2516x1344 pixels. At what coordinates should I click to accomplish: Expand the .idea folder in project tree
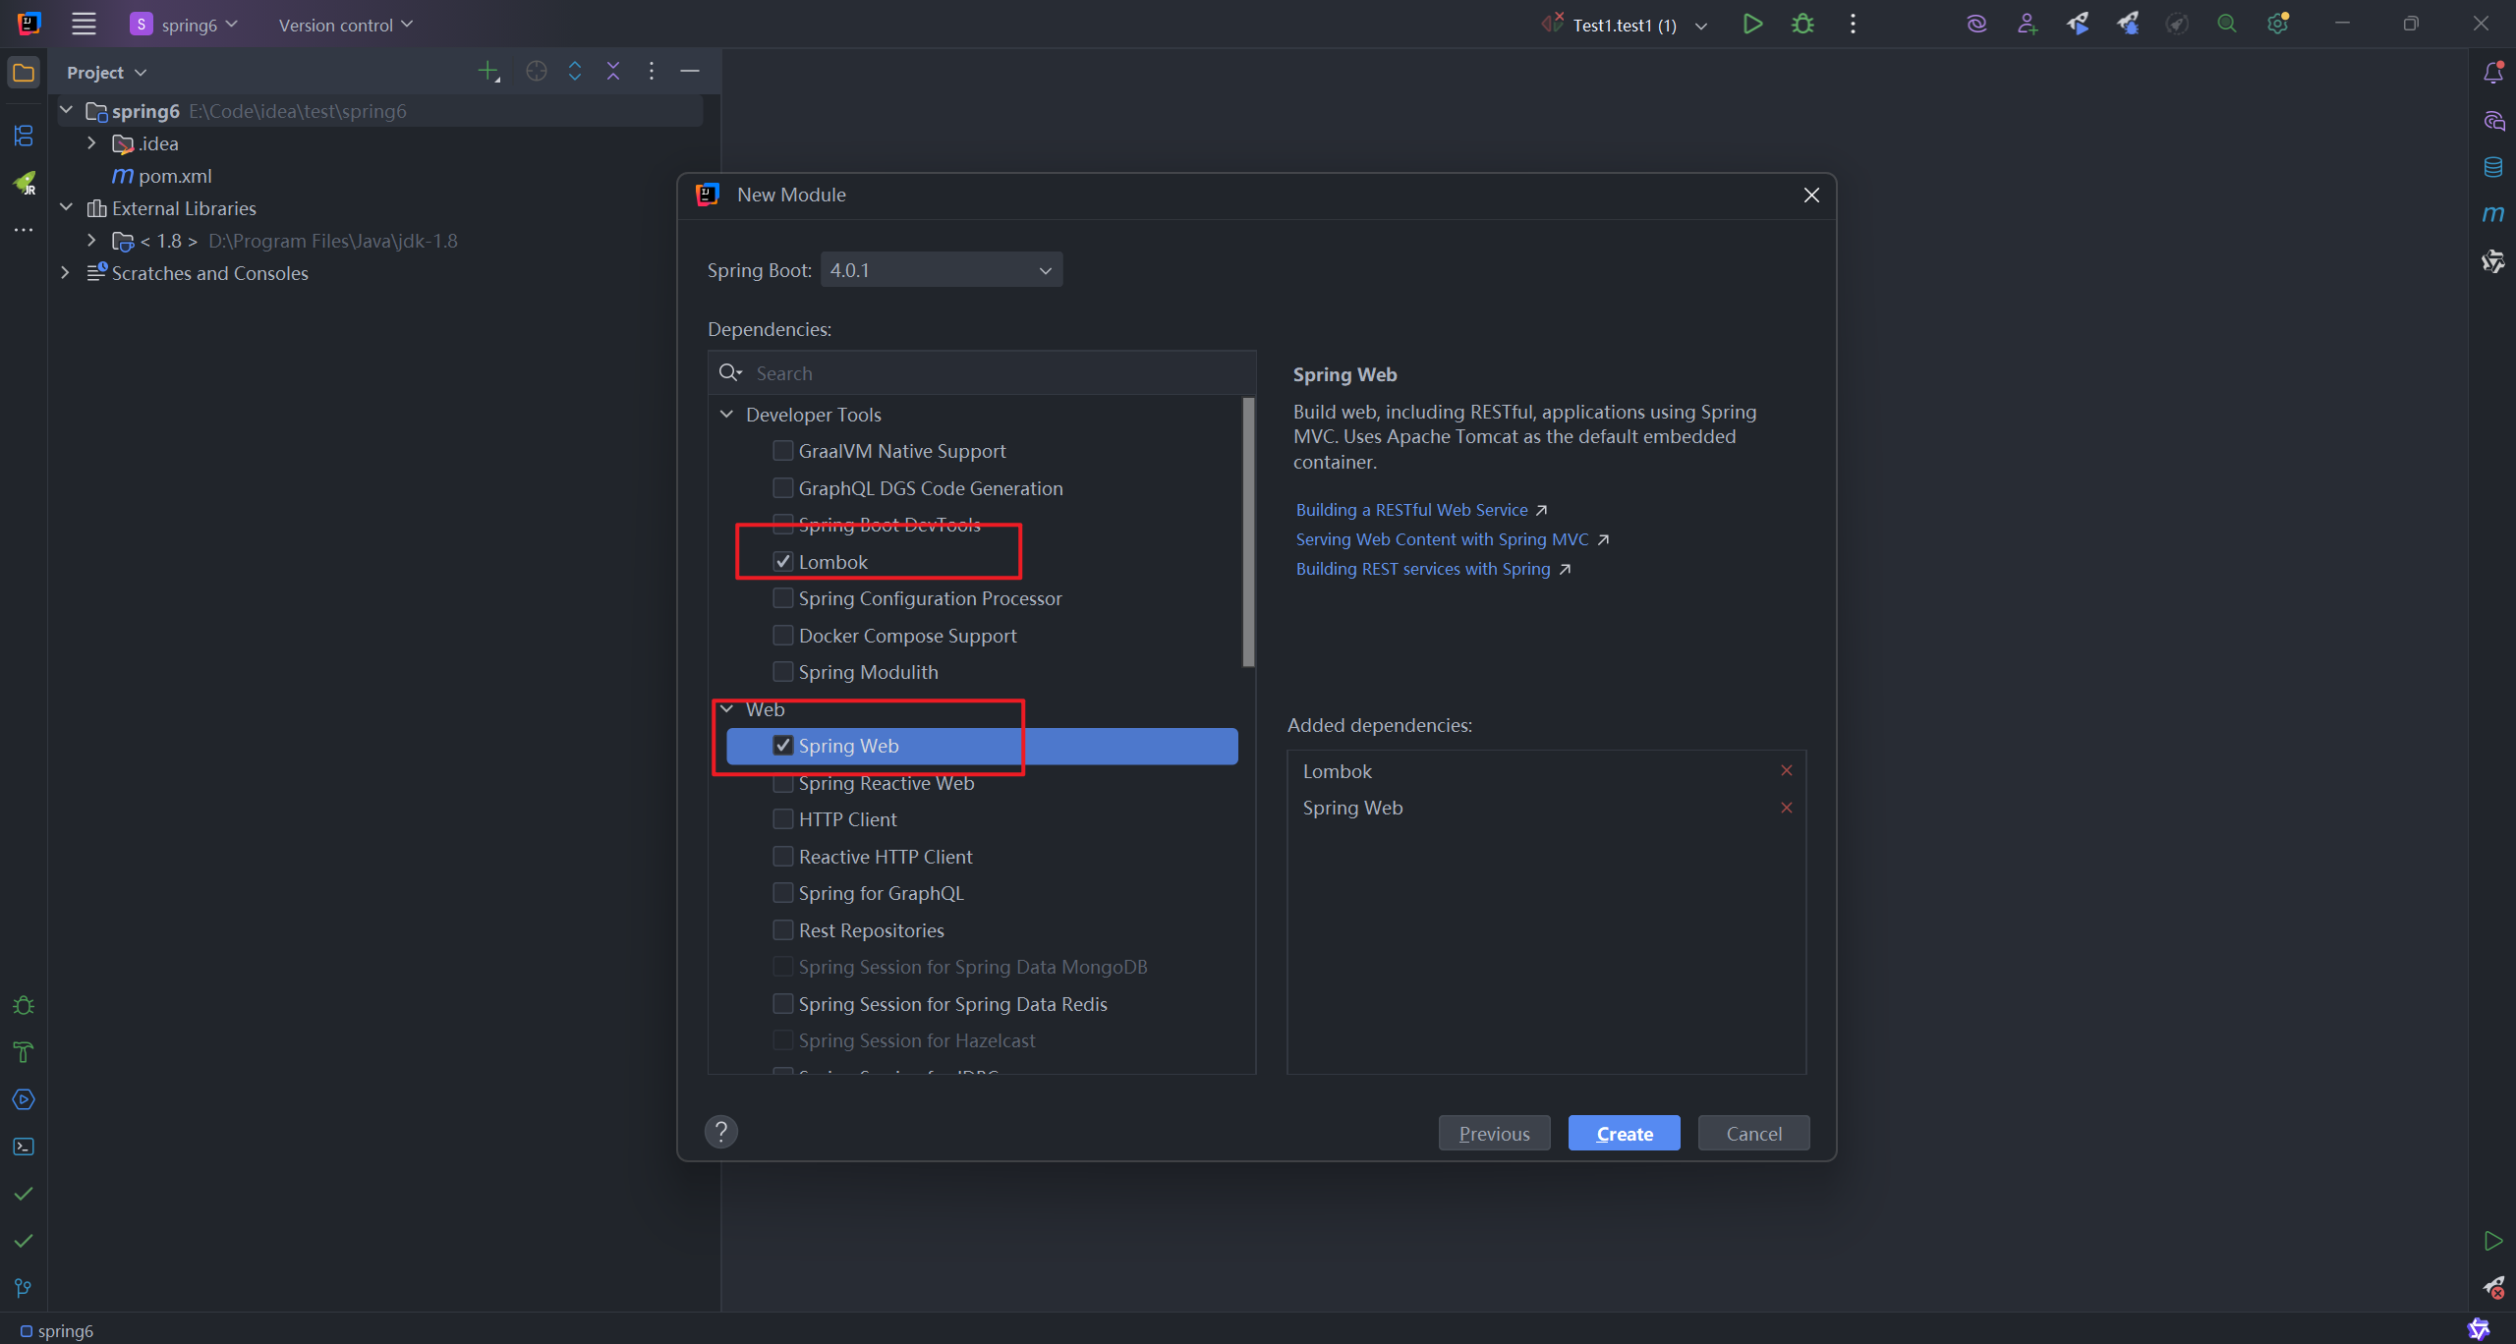click(x=91, y=143)
